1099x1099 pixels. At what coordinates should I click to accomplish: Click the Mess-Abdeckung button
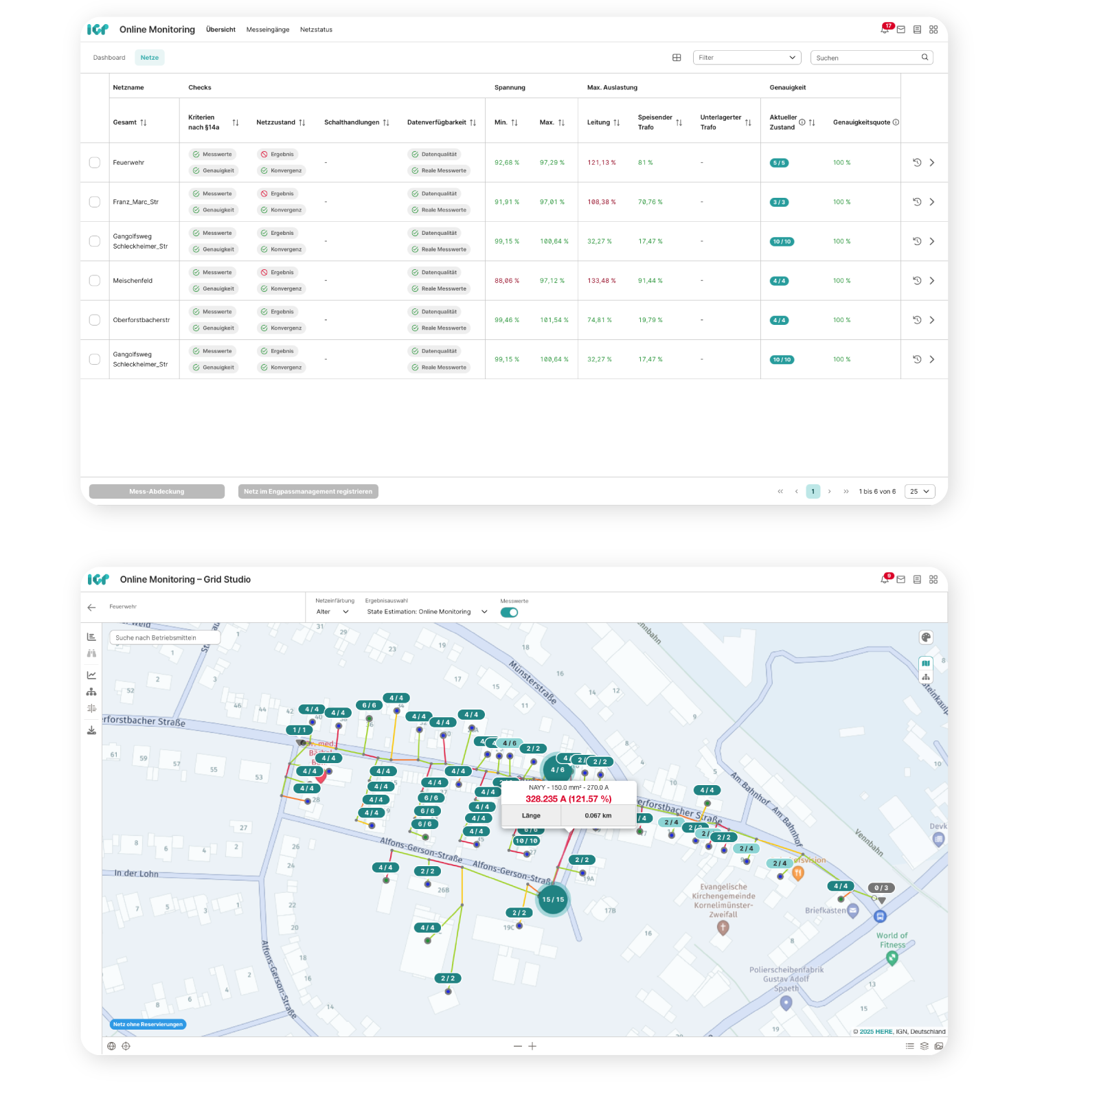(157, 492)
